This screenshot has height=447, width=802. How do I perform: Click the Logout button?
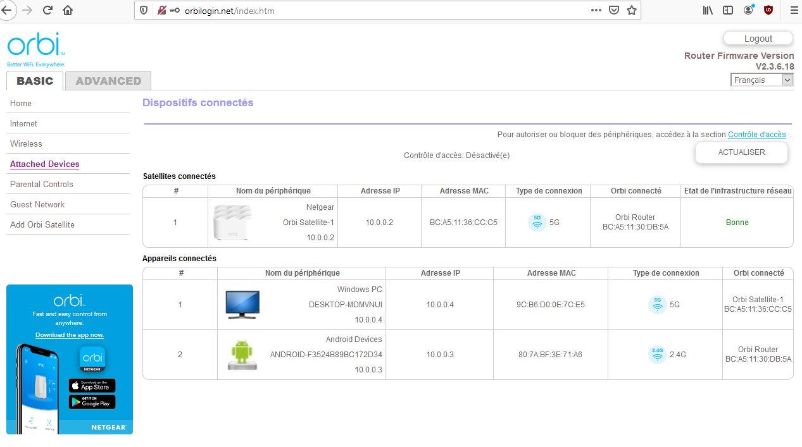(x=758, y=39)
